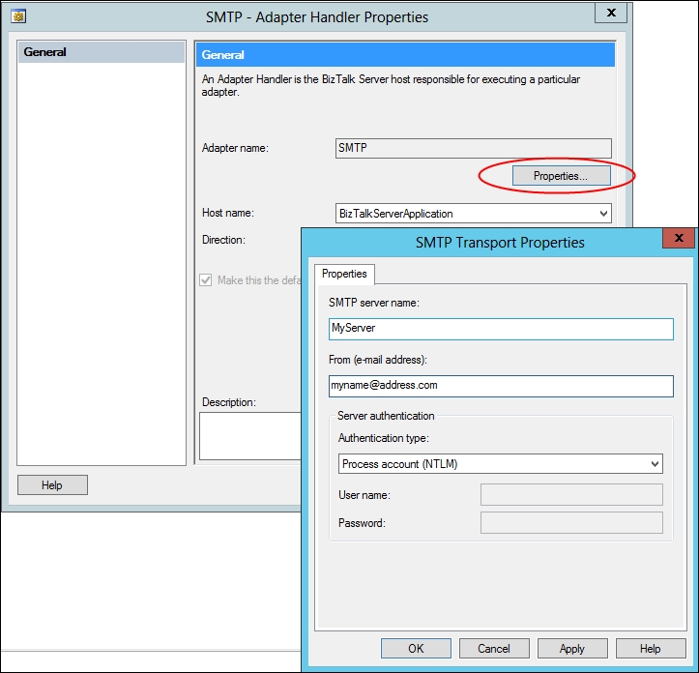The height and width of the screenshot is (673, 699).
Task: Click the gear icon in Adapter Handler title bar
Action: [18, 17]
